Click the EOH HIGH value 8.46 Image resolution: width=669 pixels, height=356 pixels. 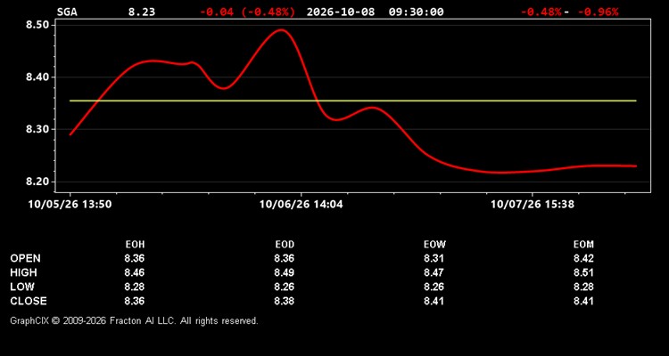click(x=135, y=272)
